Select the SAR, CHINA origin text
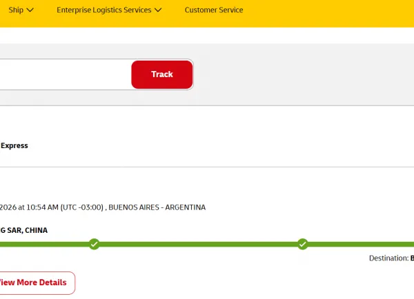Screen dimensions: 414x299 (27, 230)
